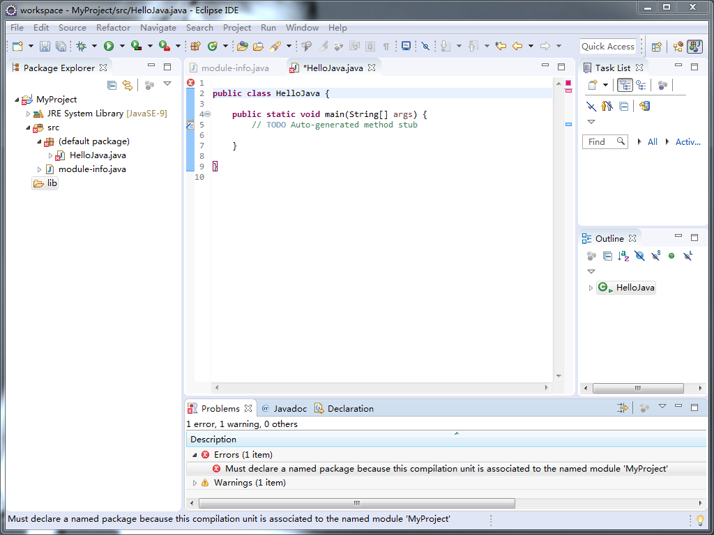Select the 'Must declare a named package' error row

click(446, 469)
